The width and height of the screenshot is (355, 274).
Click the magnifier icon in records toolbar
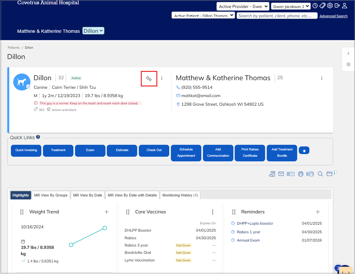(x=320, y=174)
